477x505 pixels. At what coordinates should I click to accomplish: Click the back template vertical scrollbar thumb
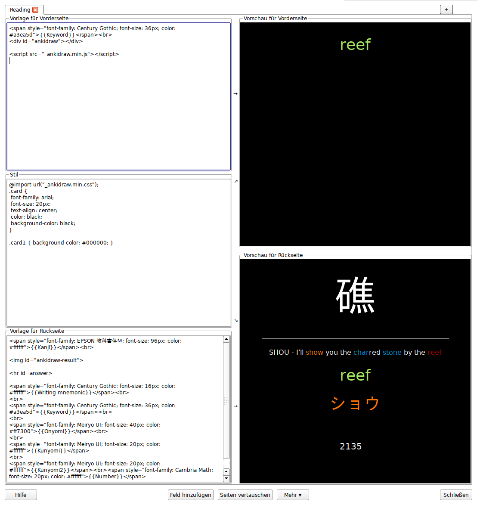[x=226, y=400]
